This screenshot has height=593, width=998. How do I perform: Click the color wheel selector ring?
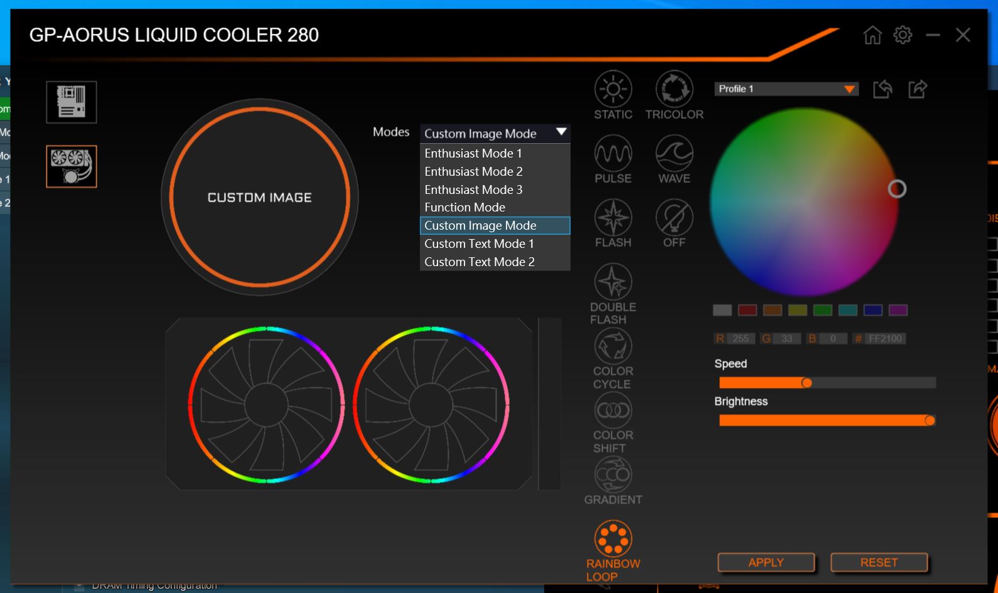pyautogui.click(x=897, y=189)
